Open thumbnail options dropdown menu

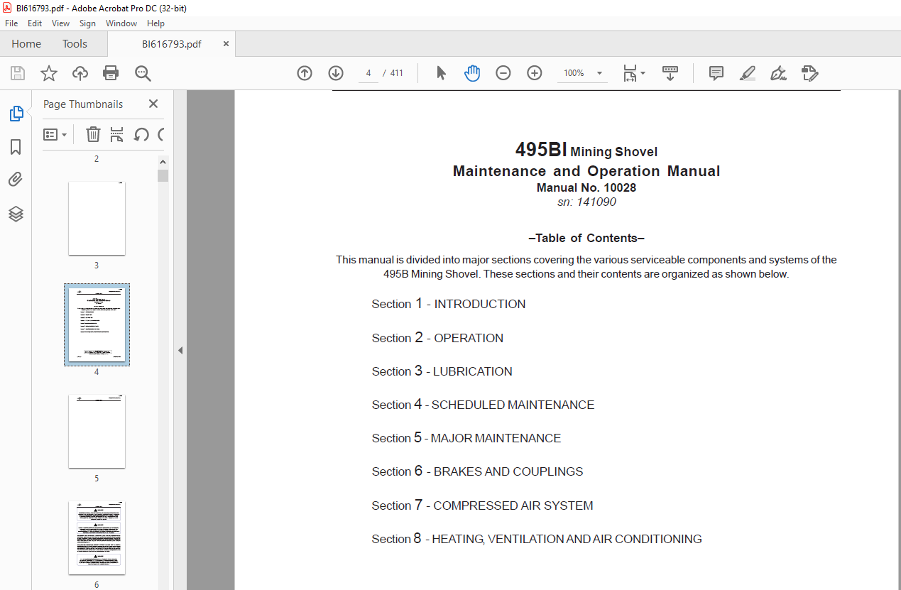(x=55, y=134)
